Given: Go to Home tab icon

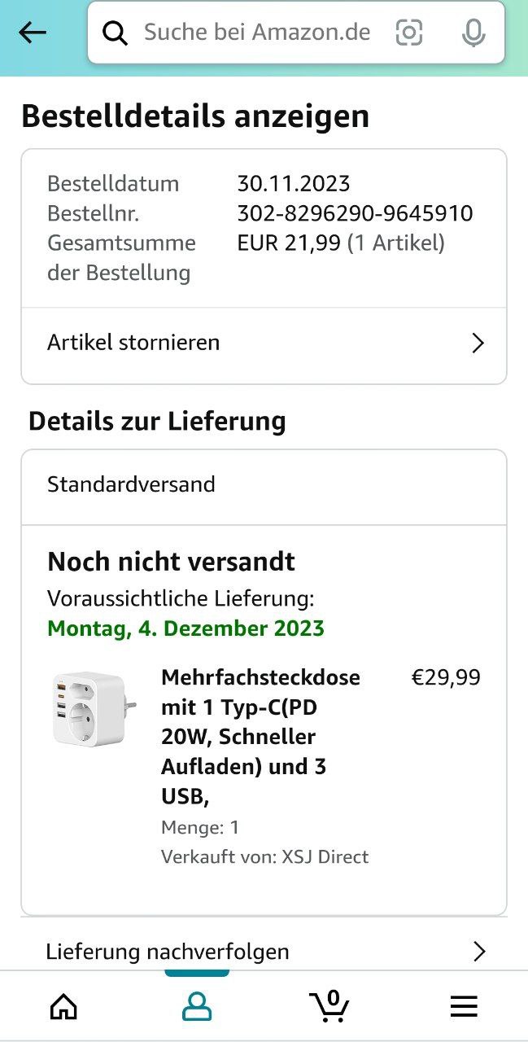Looking at the screenshot, I should click(64, 1007).
